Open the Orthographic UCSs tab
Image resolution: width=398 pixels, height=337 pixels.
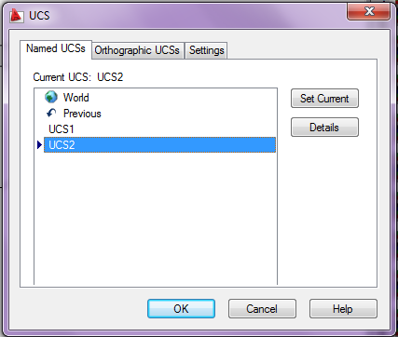[x=137, y=50]
